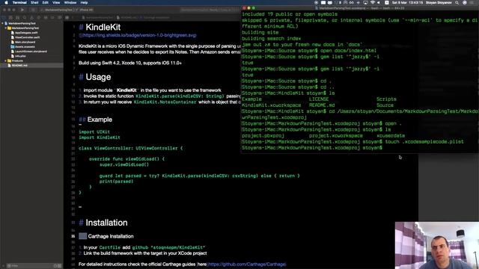Click the Xcode Run button
Viewport: 479px width, 269px height.
[x=22, y=10]
